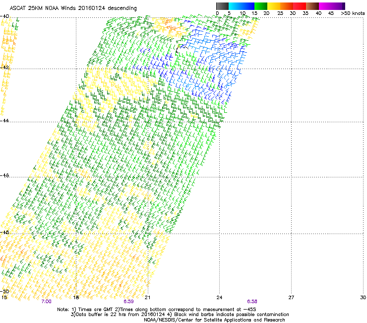
Task: Click the magenta 40-45 knots legend segment
Action: [325, 6]
